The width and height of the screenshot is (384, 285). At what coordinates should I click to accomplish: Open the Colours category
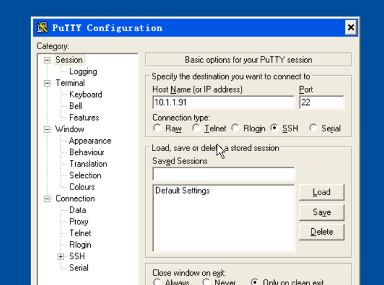tap(82, 187)
